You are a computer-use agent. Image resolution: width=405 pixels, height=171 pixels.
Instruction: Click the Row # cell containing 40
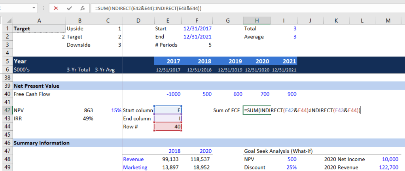(168, 126)
